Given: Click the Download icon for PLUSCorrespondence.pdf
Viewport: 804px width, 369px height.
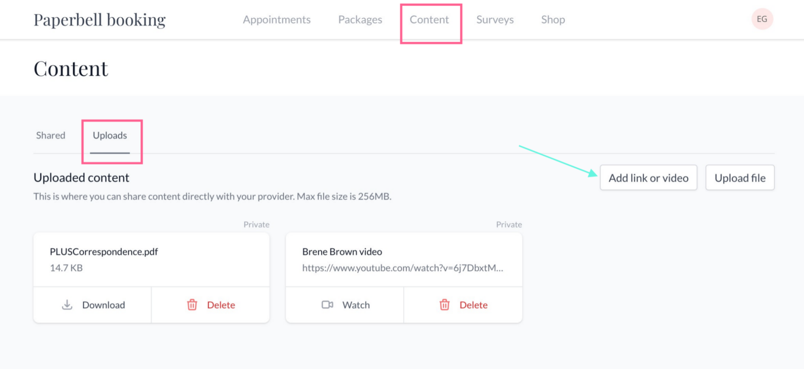Looking at the screenshot, I should tap(68, 305).
